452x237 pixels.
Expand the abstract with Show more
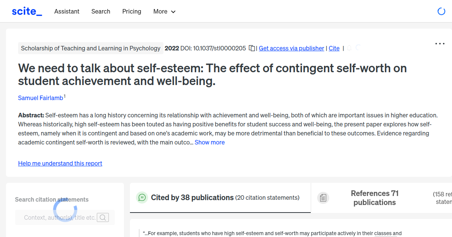tap(209, 142)
